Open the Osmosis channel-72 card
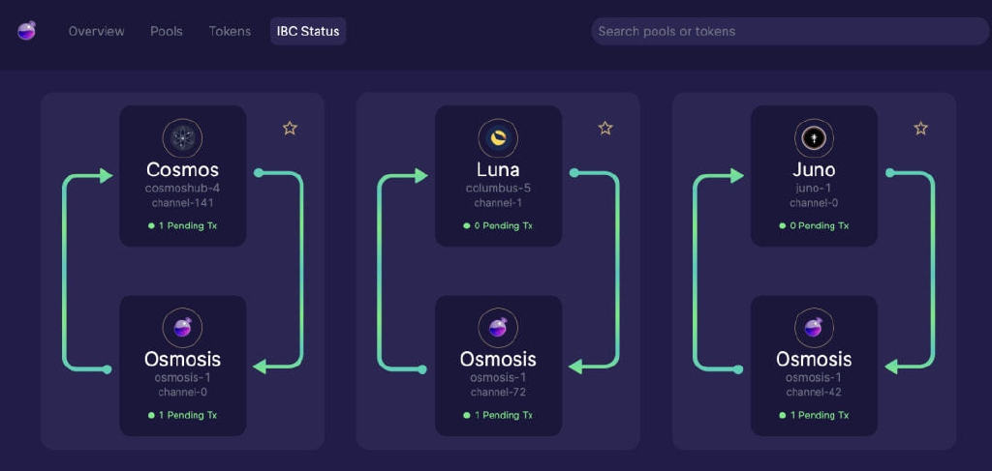 click(x=499, y=366)
